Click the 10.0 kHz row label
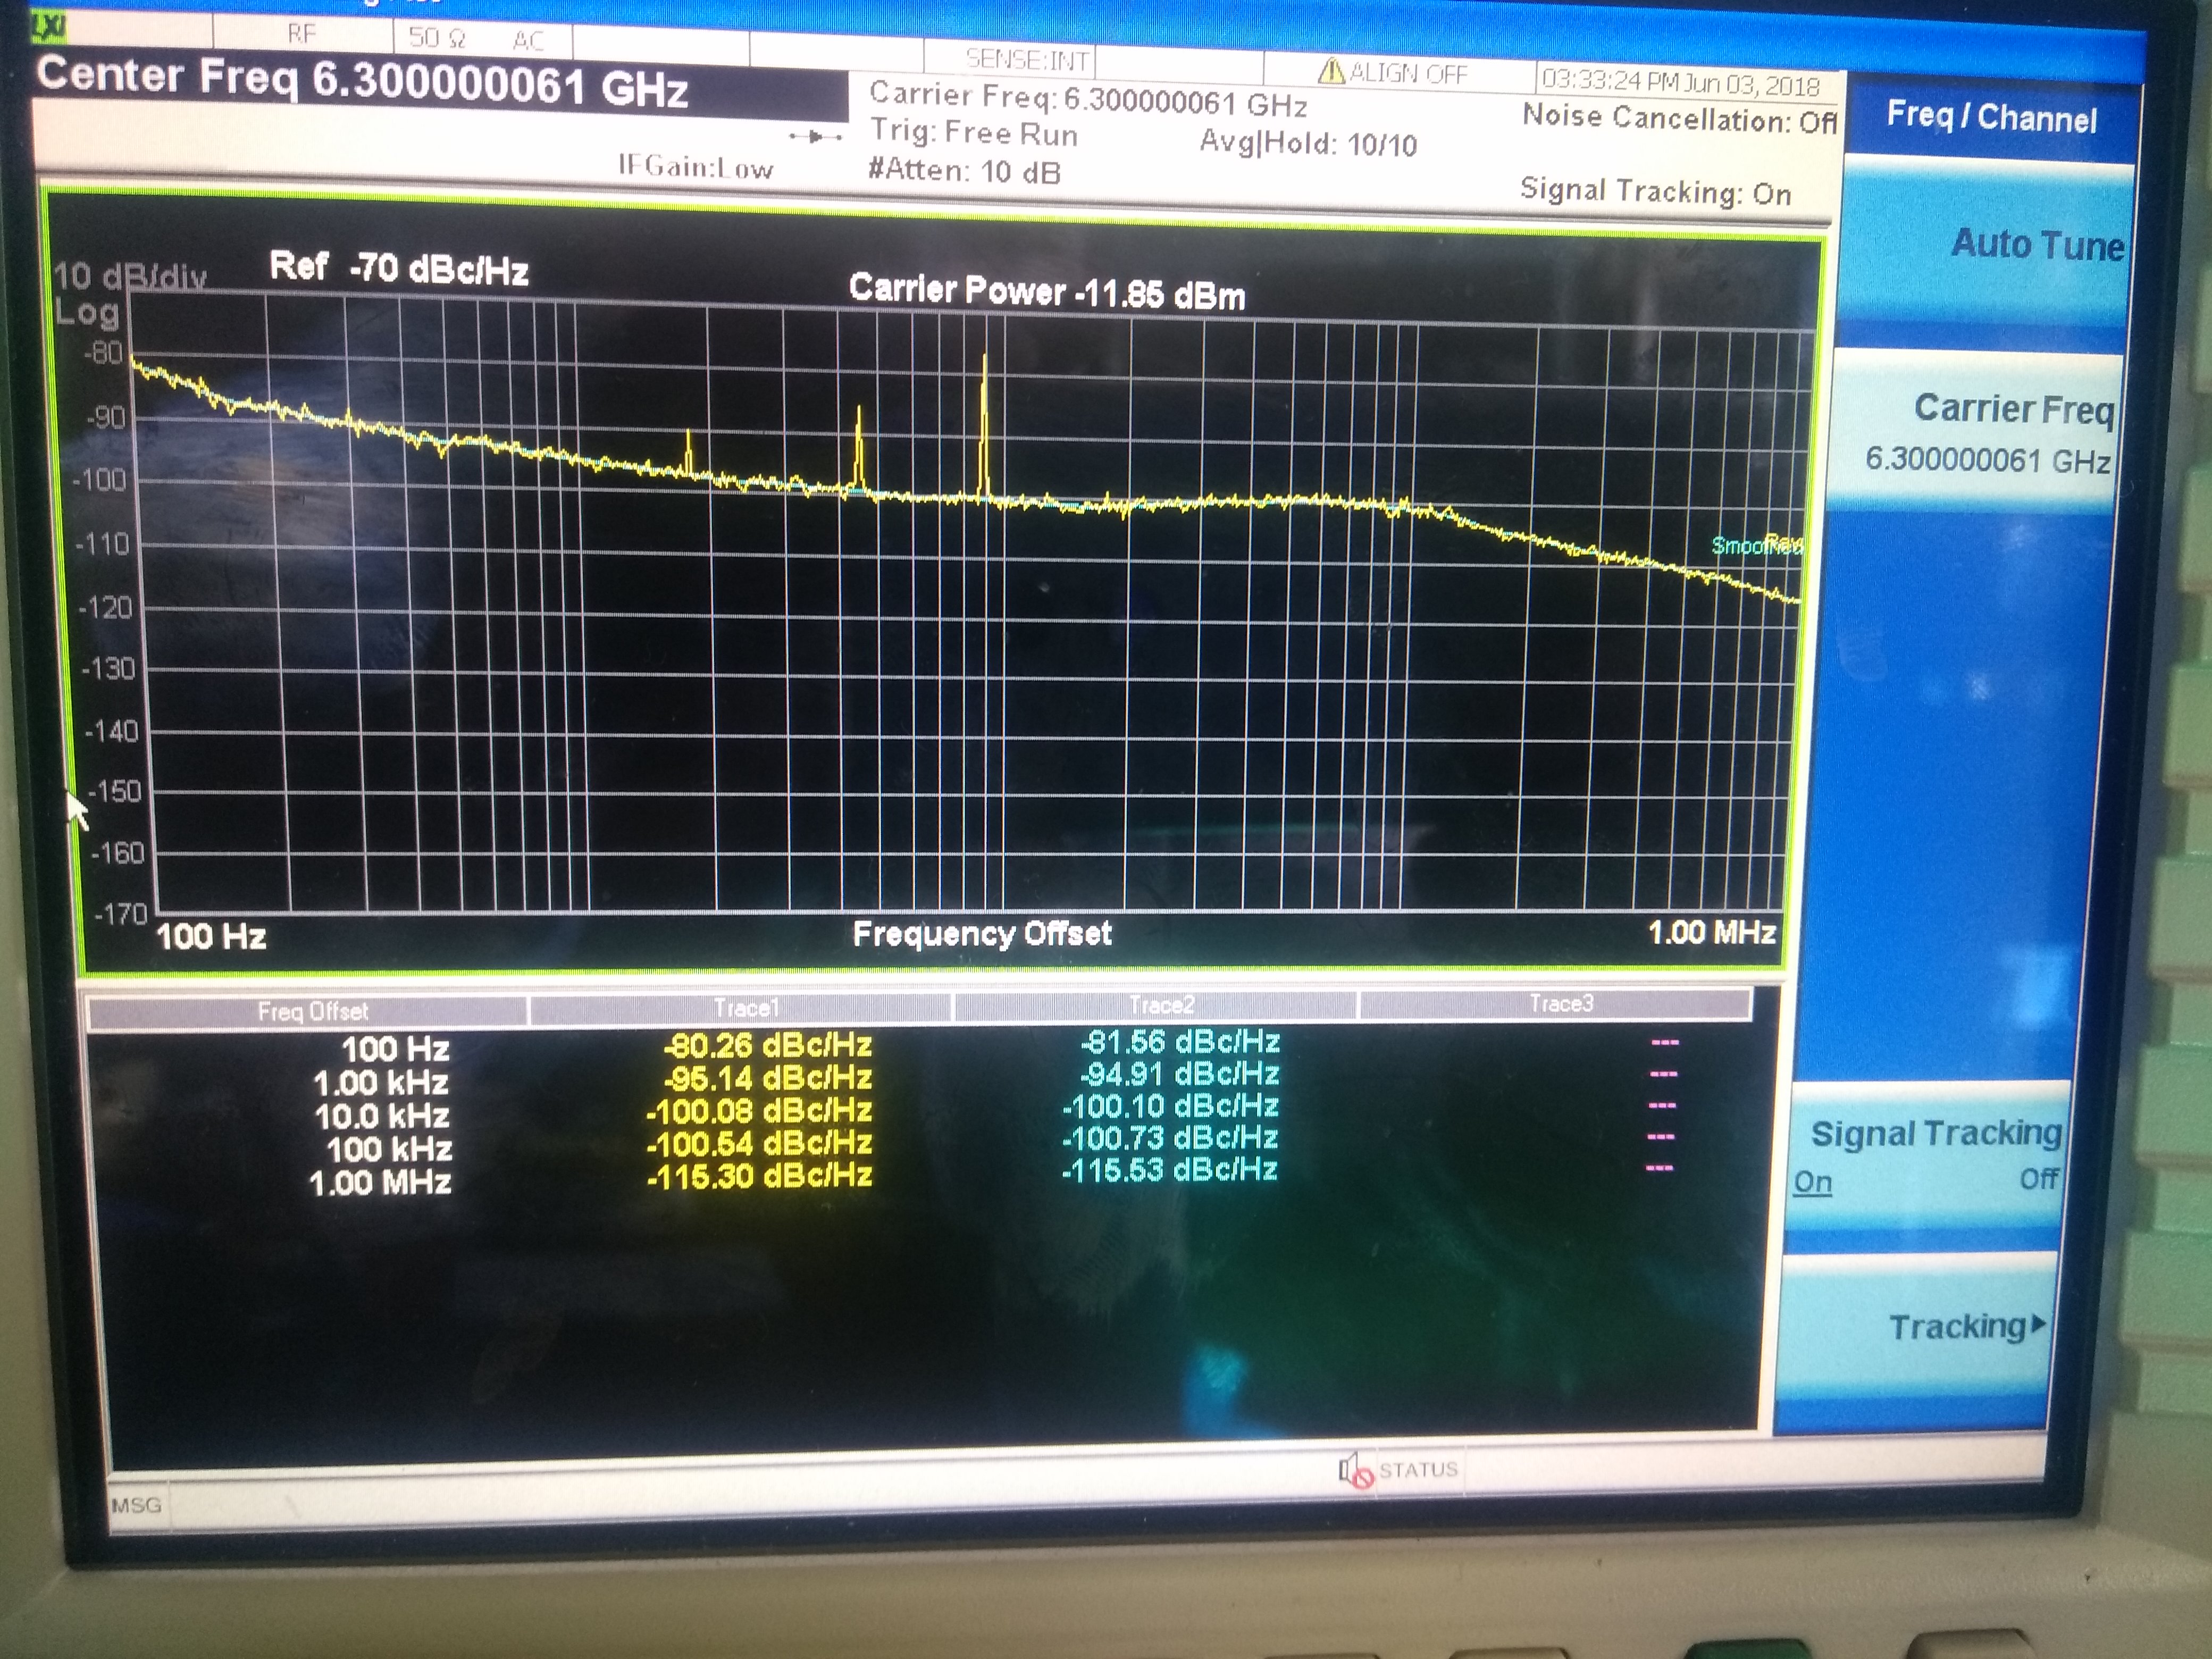 [382, 1115]
